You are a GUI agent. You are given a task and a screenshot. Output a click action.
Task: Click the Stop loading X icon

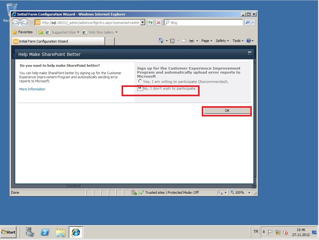[x=159, y=22]
